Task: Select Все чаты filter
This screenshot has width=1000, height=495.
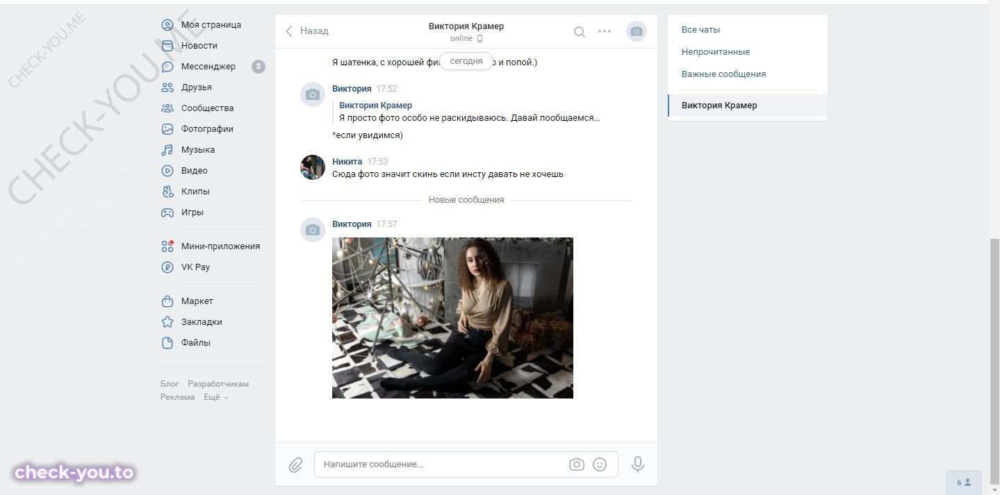Action: pyautogui.click(x=700, y=30)
